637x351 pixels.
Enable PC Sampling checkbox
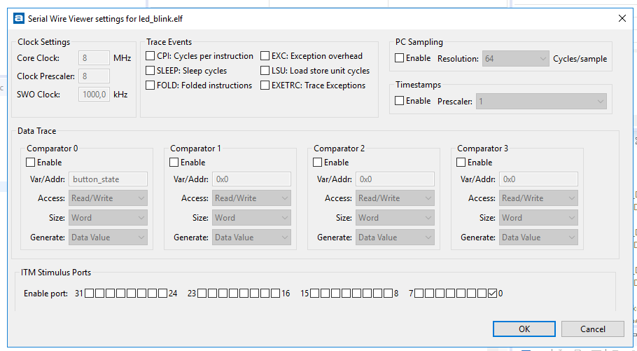tap(399, 58)
